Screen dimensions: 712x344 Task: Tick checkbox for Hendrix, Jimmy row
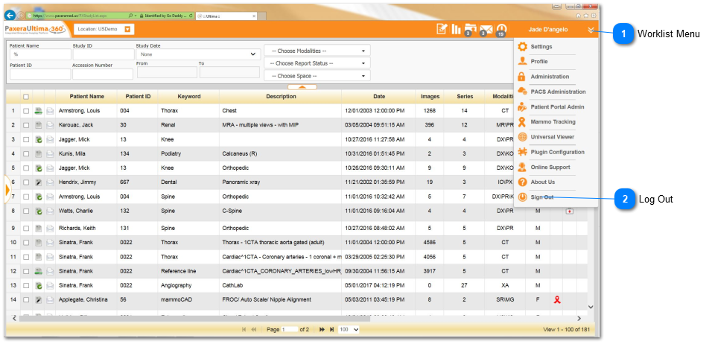[x=26, y=182]
